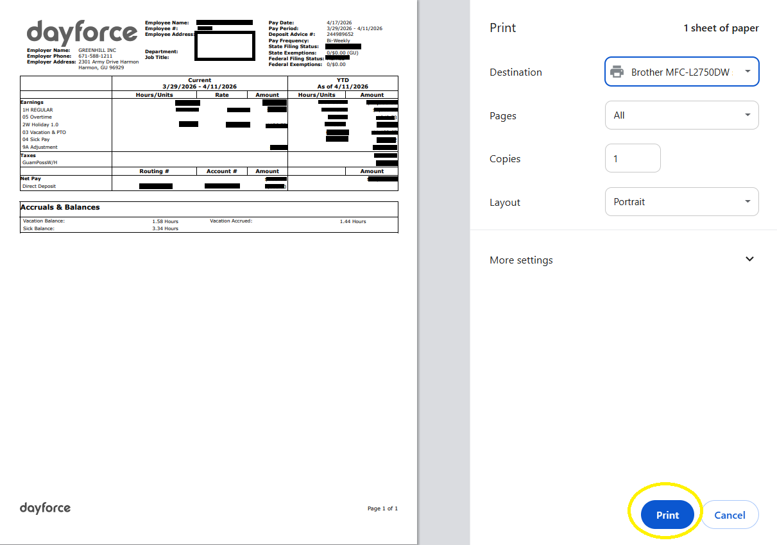
Task: Click the More settings label
Action: pyautogui.click(x=521, y=260)
